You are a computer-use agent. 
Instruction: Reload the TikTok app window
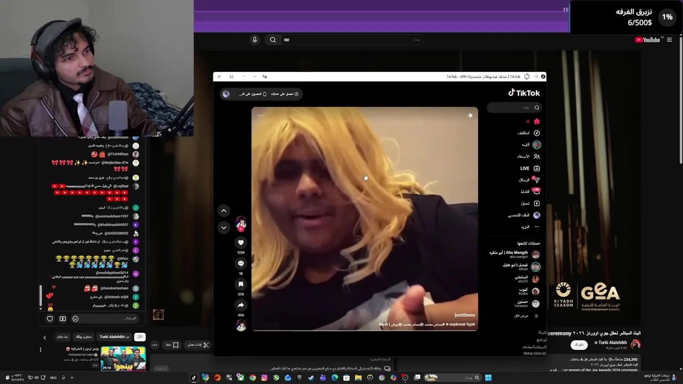point(527,77)
